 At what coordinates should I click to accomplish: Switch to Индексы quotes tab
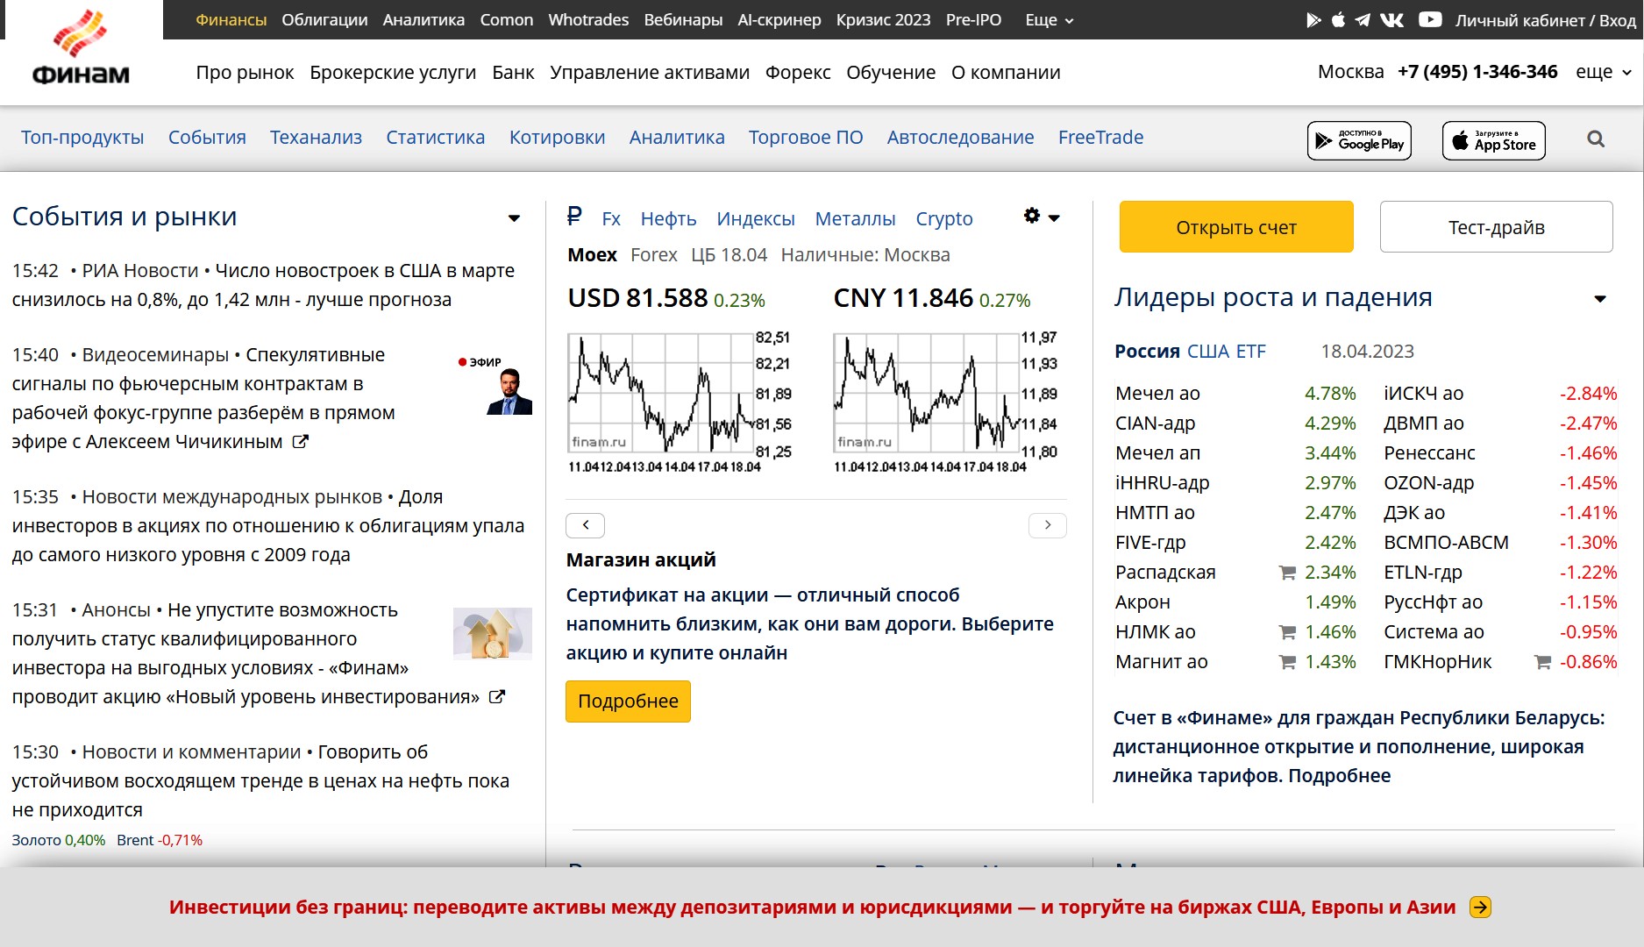click(756, 218)
